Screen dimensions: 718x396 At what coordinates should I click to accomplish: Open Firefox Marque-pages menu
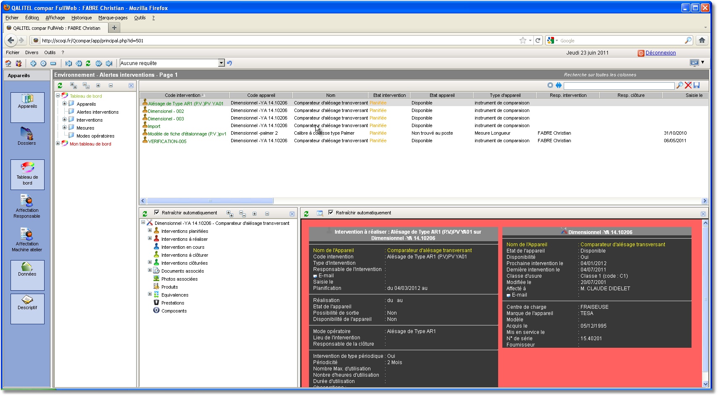[113, 18]
